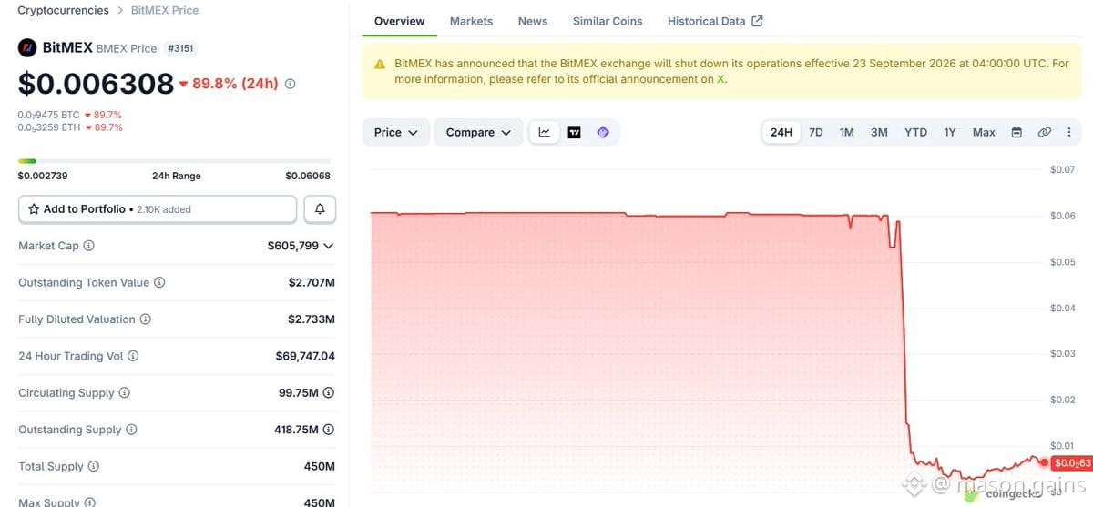Click the copy chart link icon
The image size is (1093, 507).
(1044, 132)
